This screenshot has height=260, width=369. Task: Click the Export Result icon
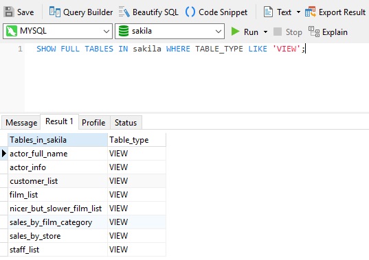pos(310,12)
